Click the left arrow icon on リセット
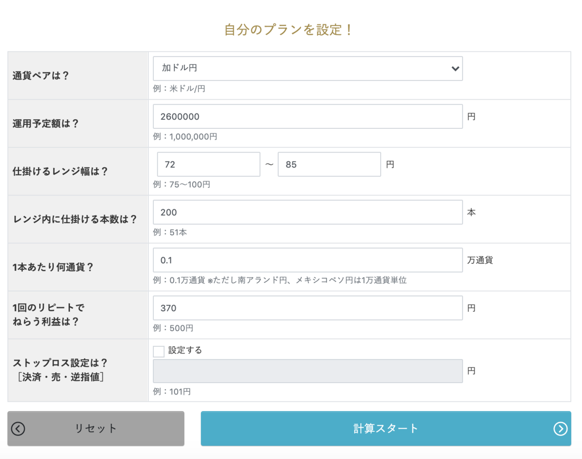This screenshot has width=582, height=459. point(18,428)
